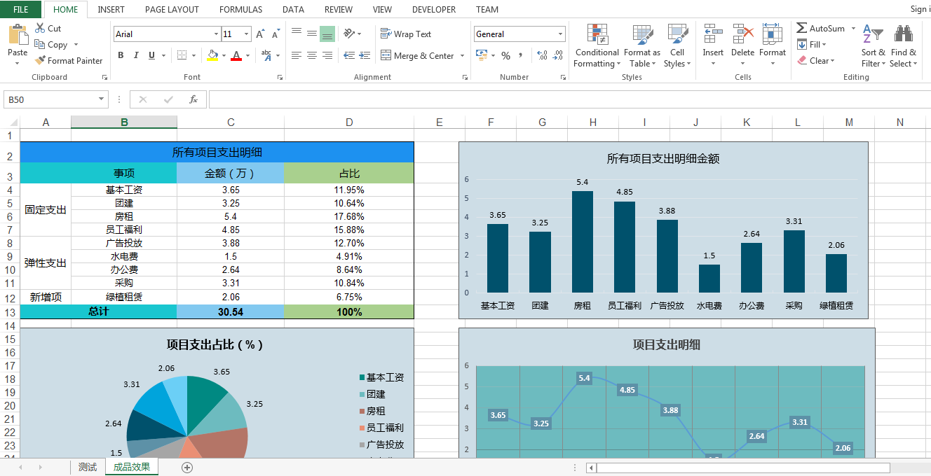Image resolution: width=931 pixels, height=476 pixels.
Task: Toggle bottom align for cells
Action: coord(327,34)
